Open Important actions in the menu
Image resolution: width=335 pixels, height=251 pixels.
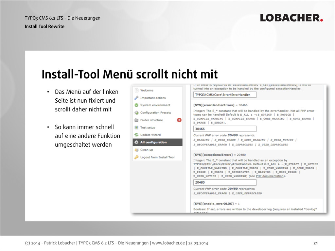pyautogui.click(x=158, y=98)
